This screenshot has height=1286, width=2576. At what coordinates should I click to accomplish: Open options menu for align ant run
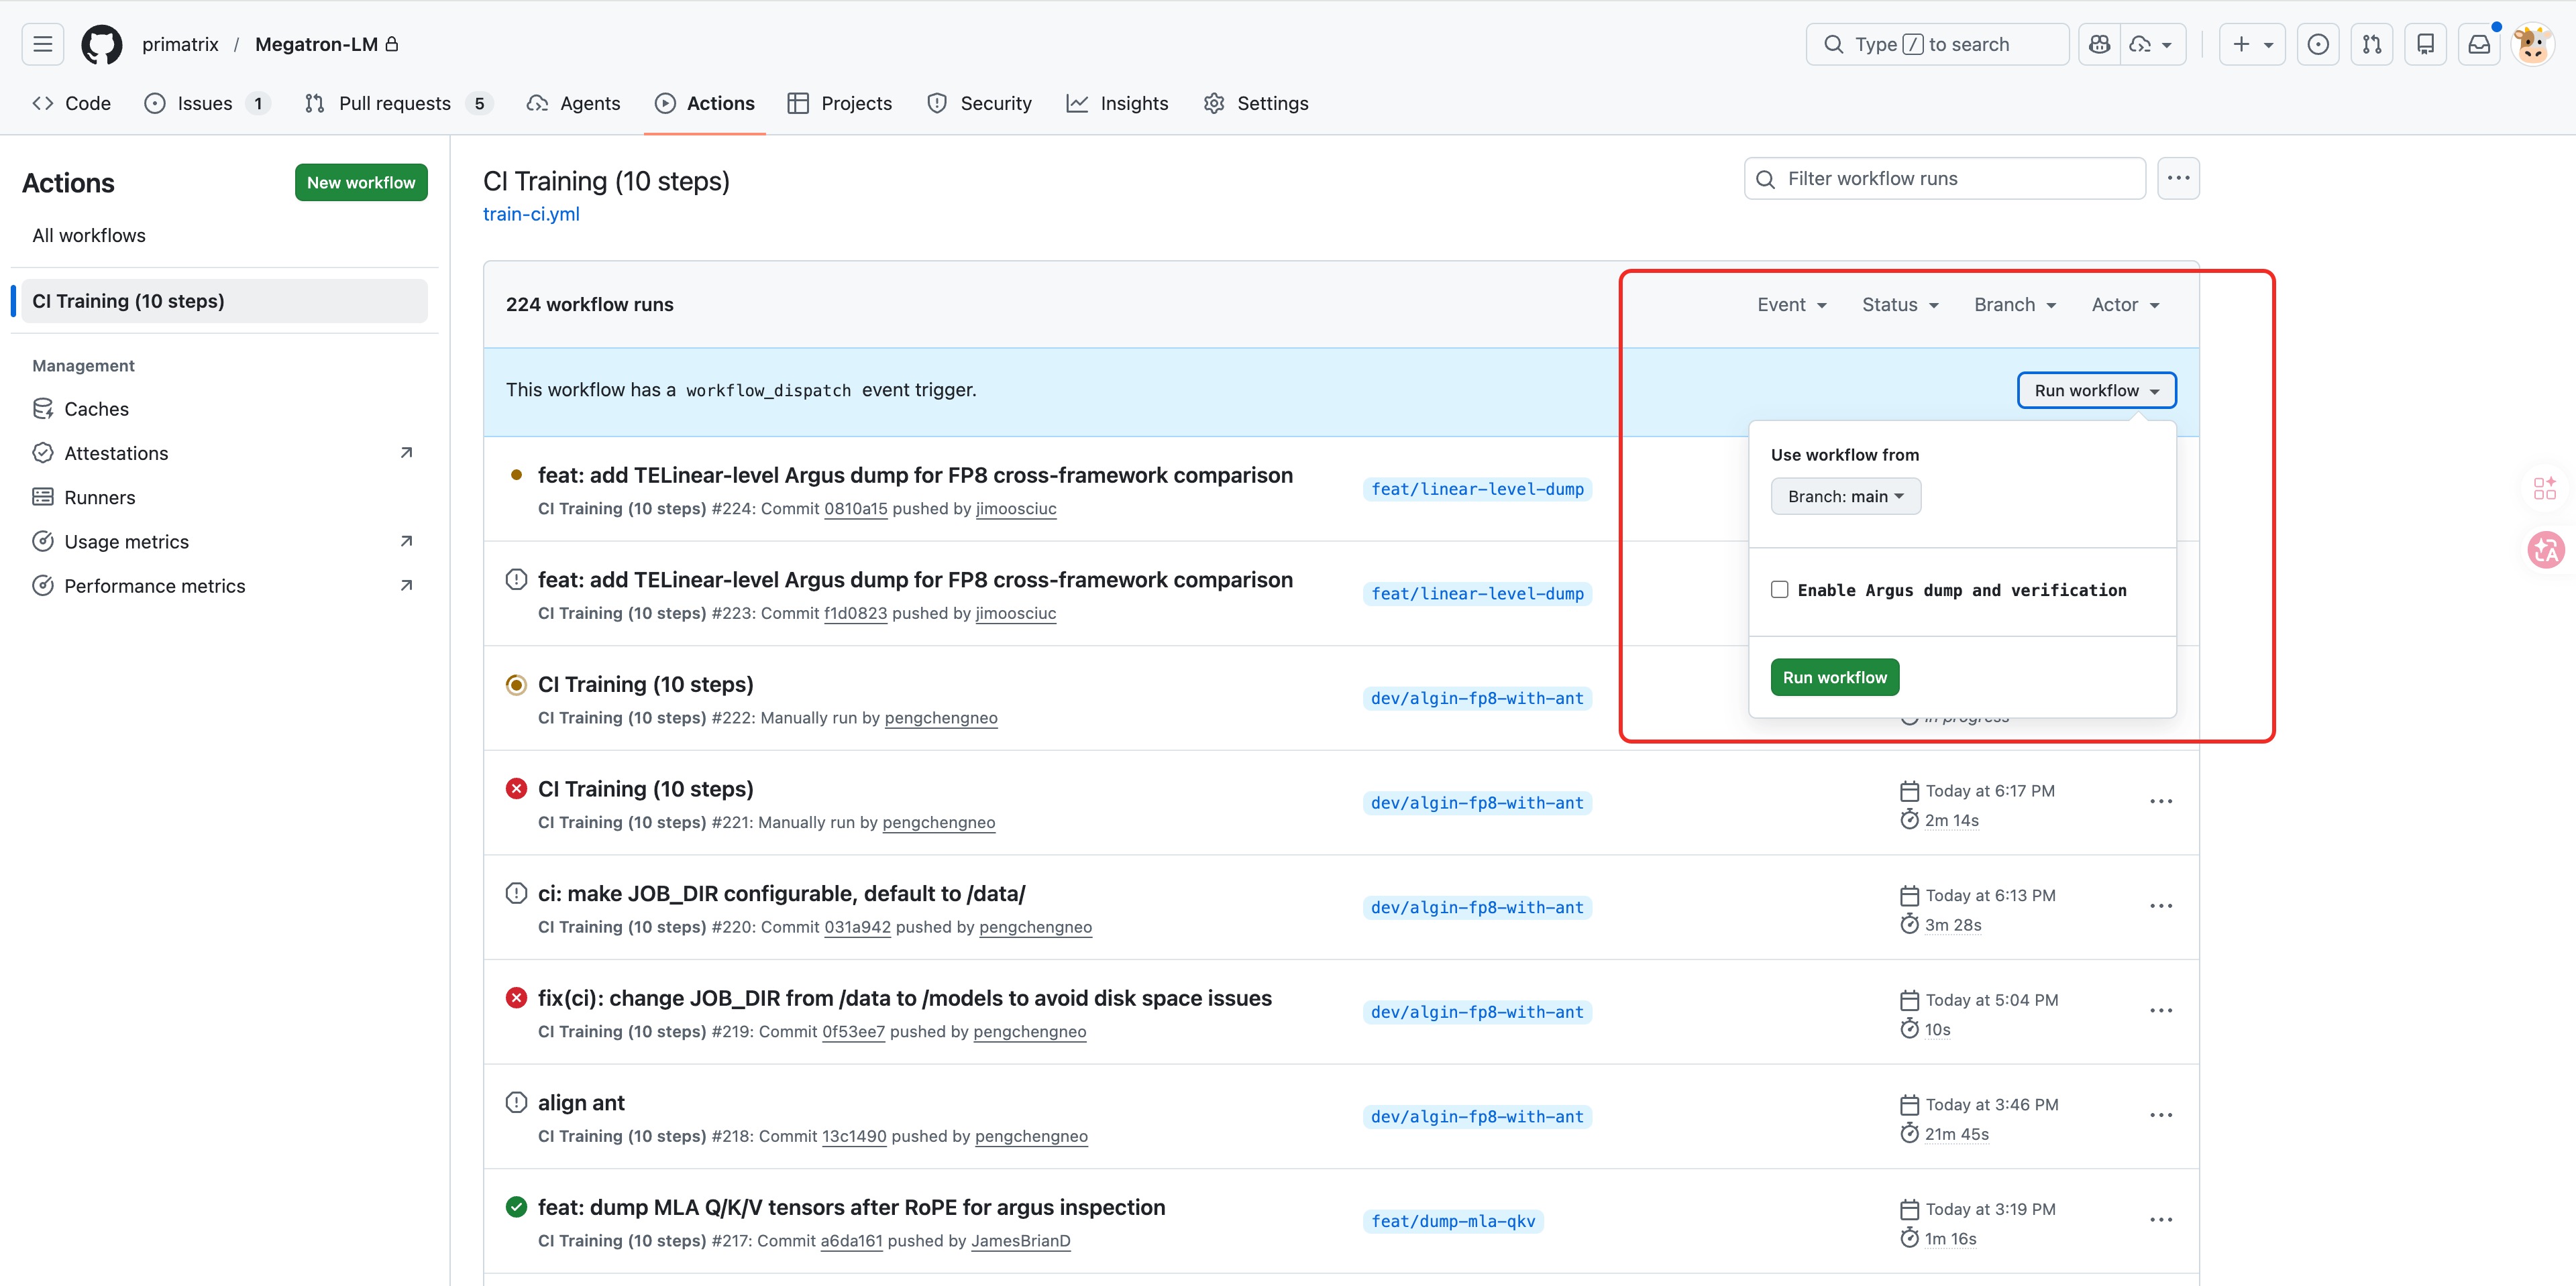[x=2160, y=1115]
